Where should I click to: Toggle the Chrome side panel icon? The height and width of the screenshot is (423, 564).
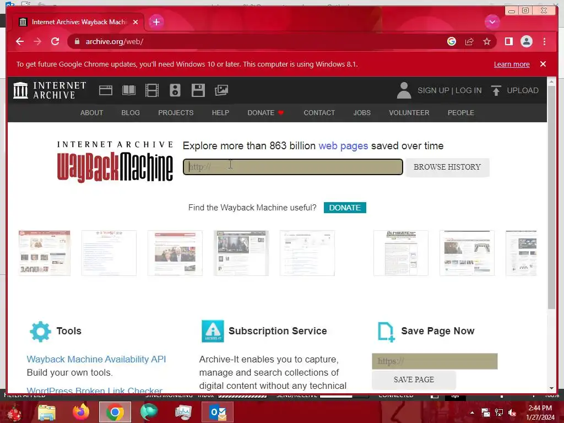pyautogui.click(x=508, y=41)
